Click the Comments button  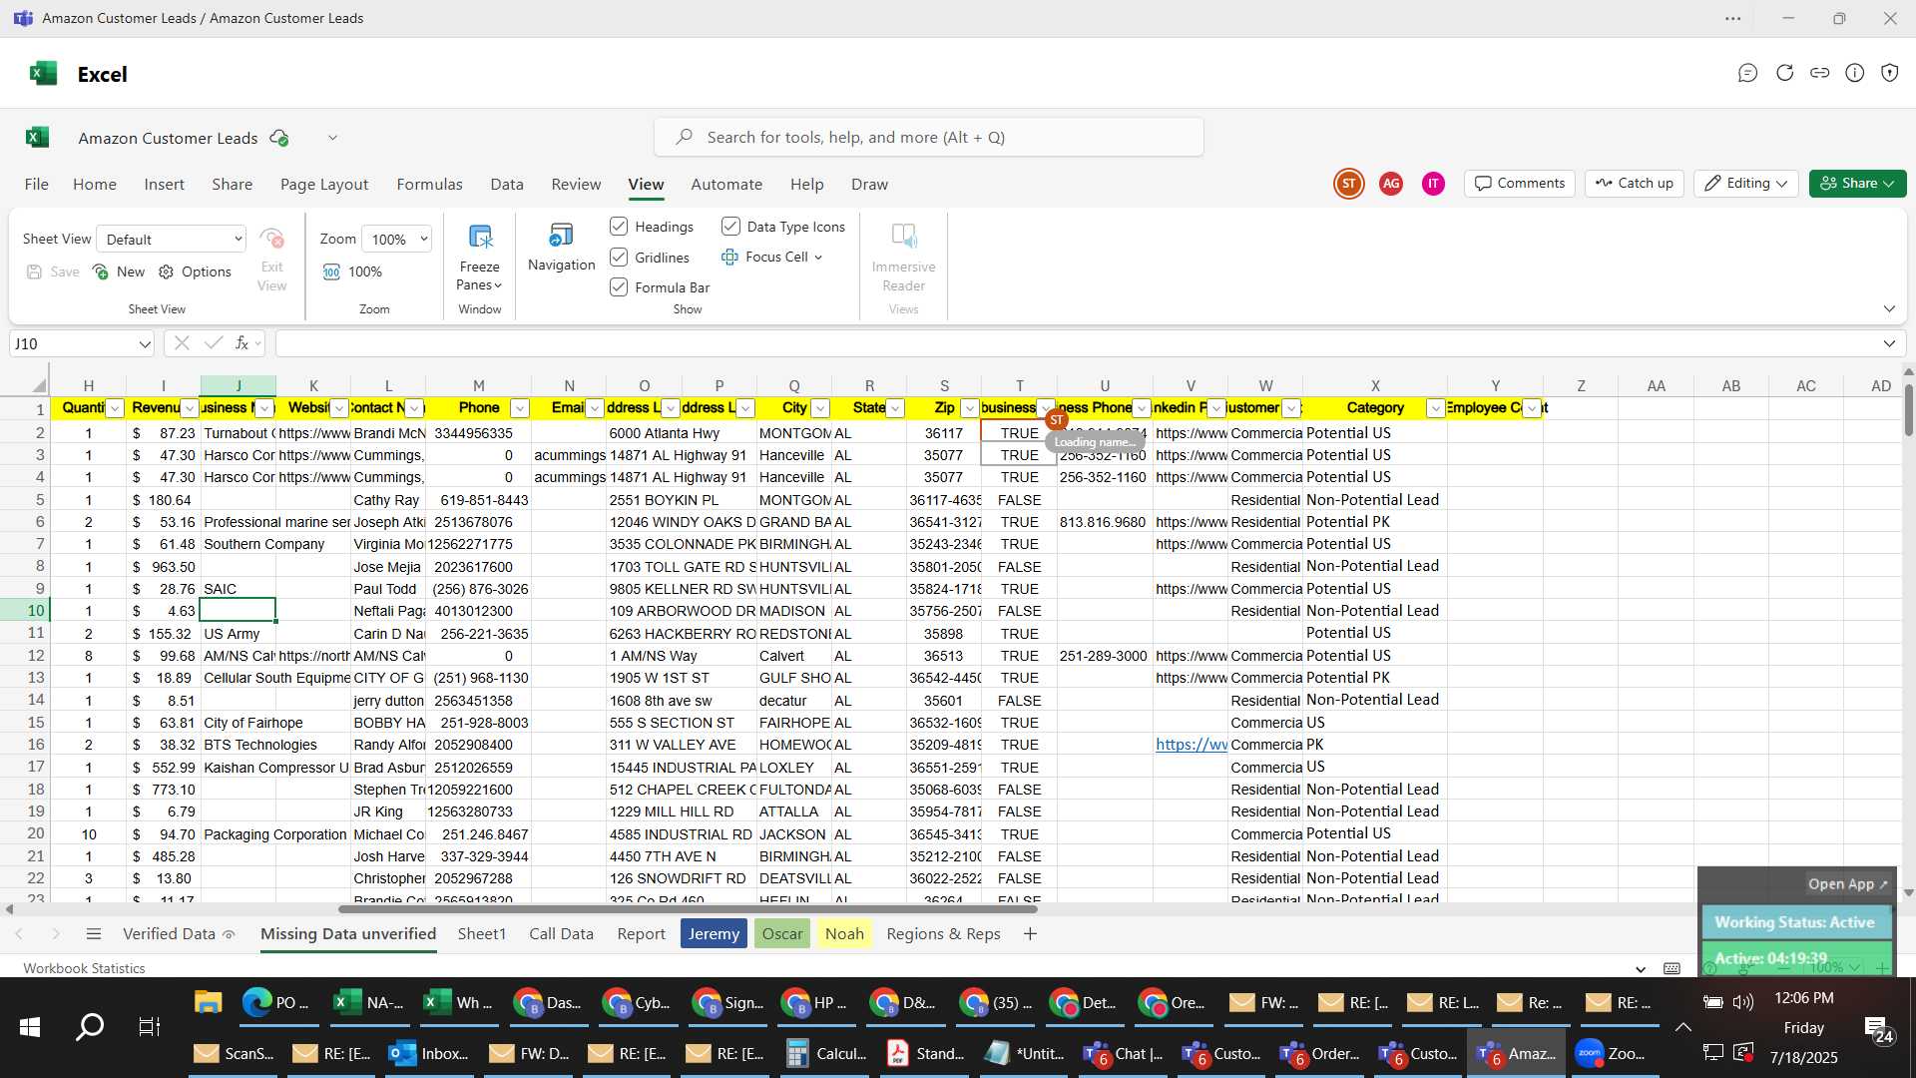click(x=1520, y=184)
